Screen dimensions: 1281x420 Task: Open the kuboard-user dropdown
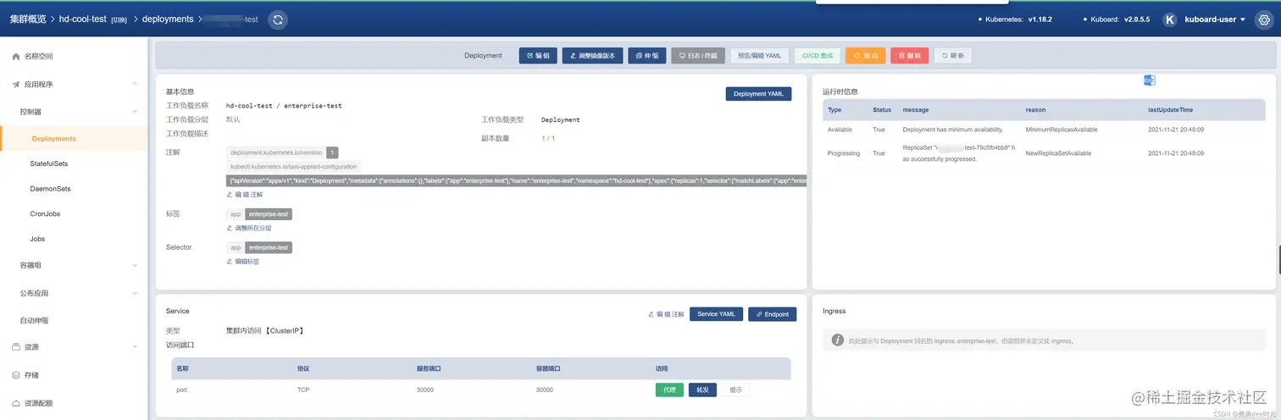pos(1215,19)
